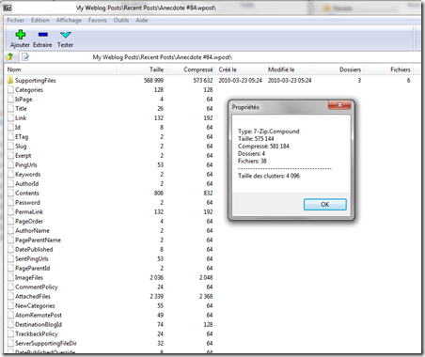The width and height of the screenshot is (425, 357).
Task: Sort by the Compressé column header
Action: [x=190, y=70]
